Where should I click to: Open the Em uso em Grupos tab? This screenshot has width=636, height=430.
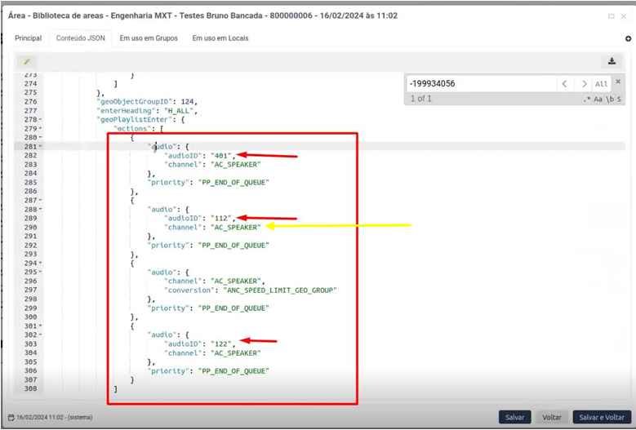148,38
